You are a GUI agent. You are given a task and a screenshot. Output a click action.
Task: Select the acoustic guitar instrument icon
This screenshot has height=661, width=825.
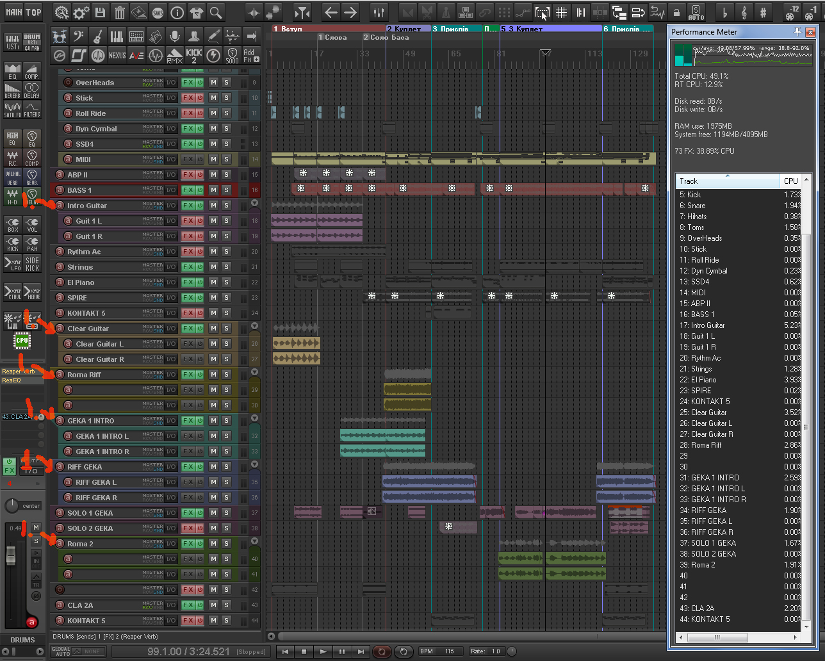pos(97,37)
